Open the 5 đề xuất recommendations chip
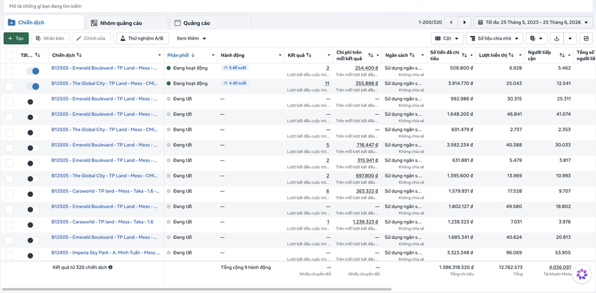 point(235,68)
